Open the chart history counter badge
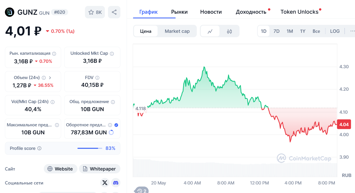The image size is (355, 193). pos(142,191)
